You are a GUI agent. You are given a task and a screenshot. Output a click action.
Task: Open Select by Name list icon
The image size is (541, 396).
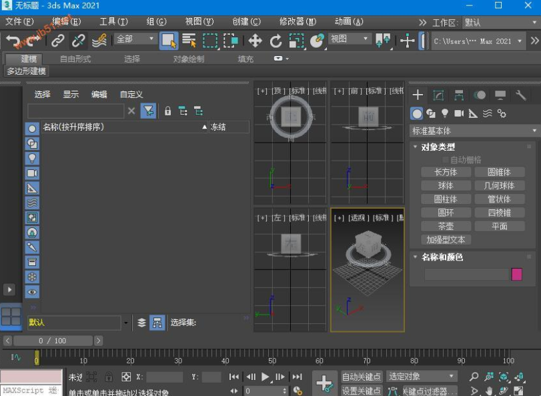click(189, 41)
